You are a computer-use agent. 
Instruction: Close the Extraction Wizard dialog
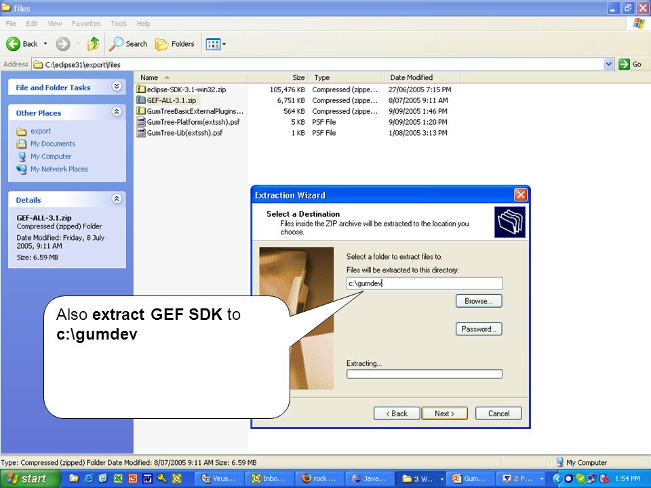[521, 195]
